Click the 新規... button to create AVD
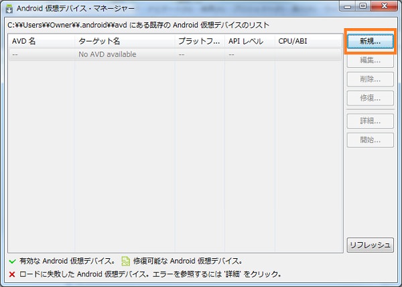The image size is (402, 287). (371, 42)
